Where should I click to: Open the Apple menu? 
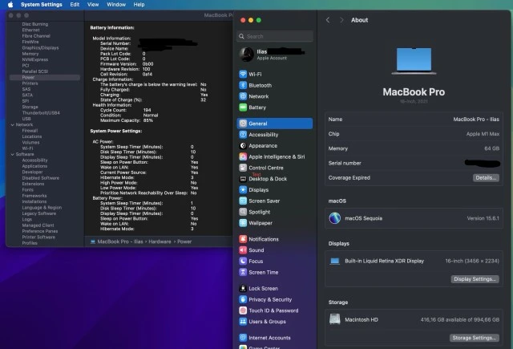pyautogui.click(x=10, y=5)
